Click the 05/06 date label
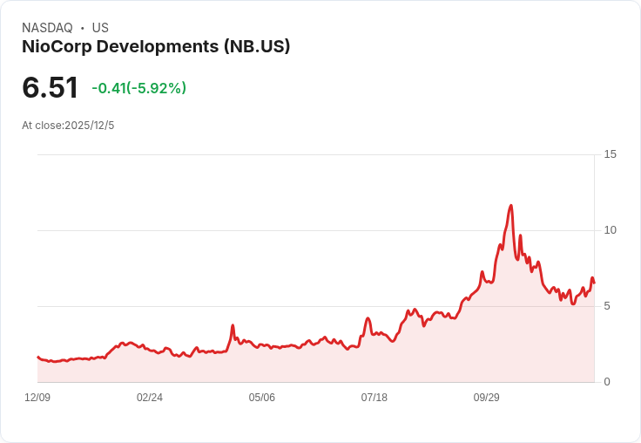The image size is (641, 443). (x=261, y=398)
